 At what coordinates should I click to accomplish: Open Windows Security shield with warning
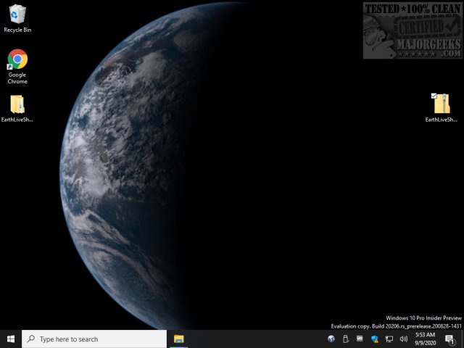[375, 339]
